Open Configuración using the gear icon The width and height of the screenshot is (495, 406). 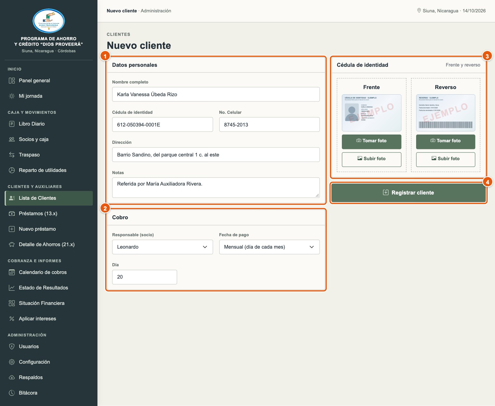coord(12,362)
